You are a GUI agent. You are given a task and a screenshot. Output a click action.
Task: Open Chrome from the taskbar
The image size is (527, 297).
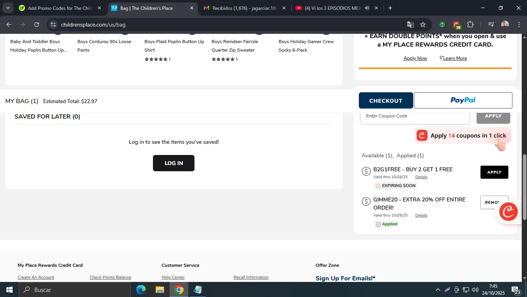pyautogui.click(x=179, y=290)
